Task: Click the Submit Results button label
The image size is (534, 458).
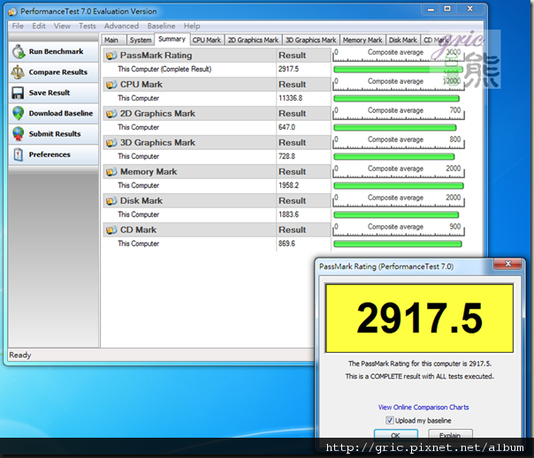Action: (55, 134)
